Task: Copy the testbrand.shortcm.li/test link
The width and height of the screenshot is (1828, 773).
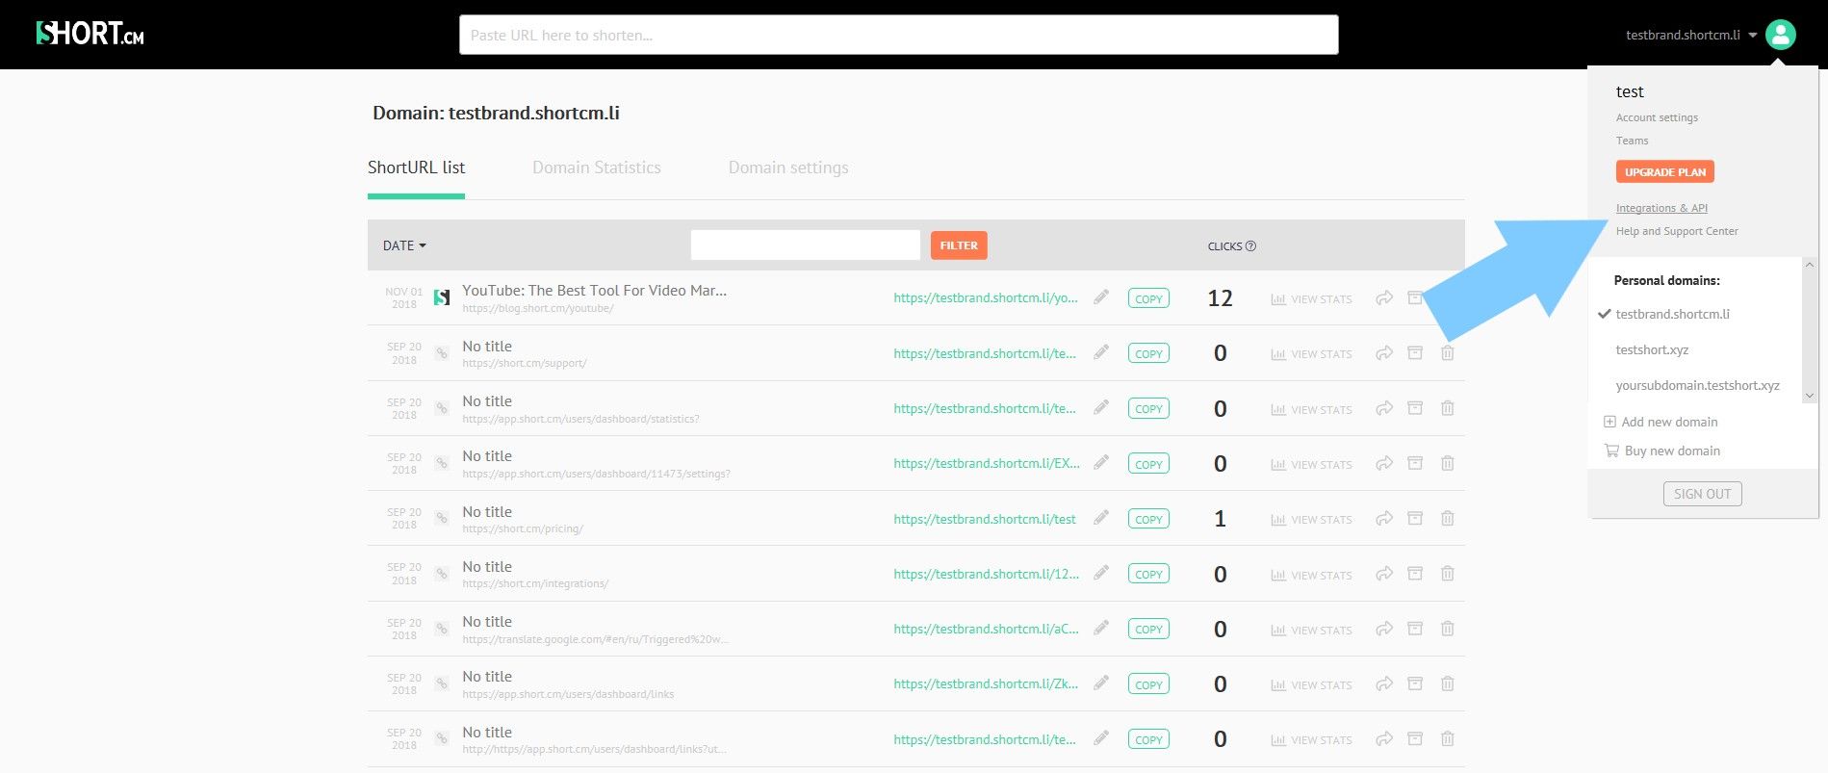Action: pos(1148,519)
